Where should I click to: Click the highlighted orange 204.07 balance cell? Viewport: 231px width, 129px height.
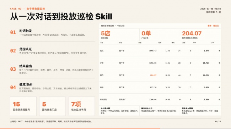pyautogui.click(x=153, y=75)
